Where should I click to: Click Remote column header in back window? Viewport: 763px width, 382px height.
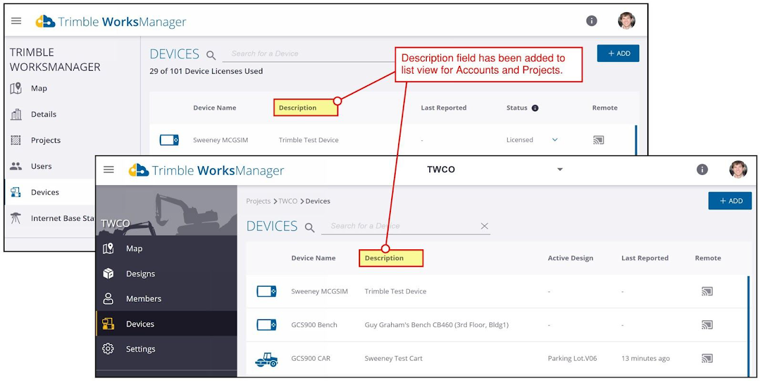tap(604, 108)
